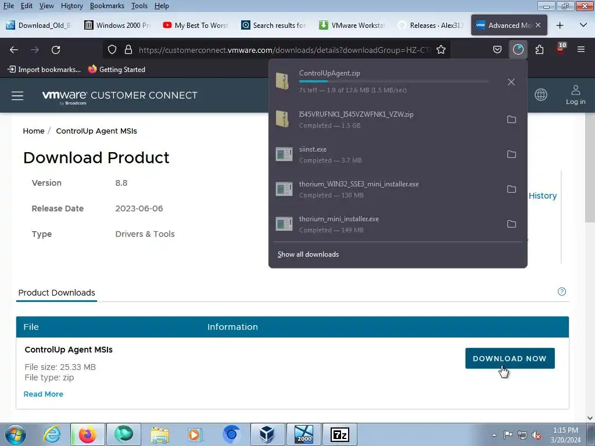Switch to Download_Old_B tab
This screenshot has width=595, height=446.
pos(39,26)
